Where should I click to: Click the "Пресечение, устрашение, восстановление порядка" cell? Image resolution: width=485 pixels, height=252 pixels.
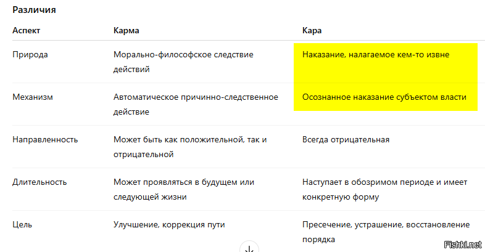click(386, 232)
